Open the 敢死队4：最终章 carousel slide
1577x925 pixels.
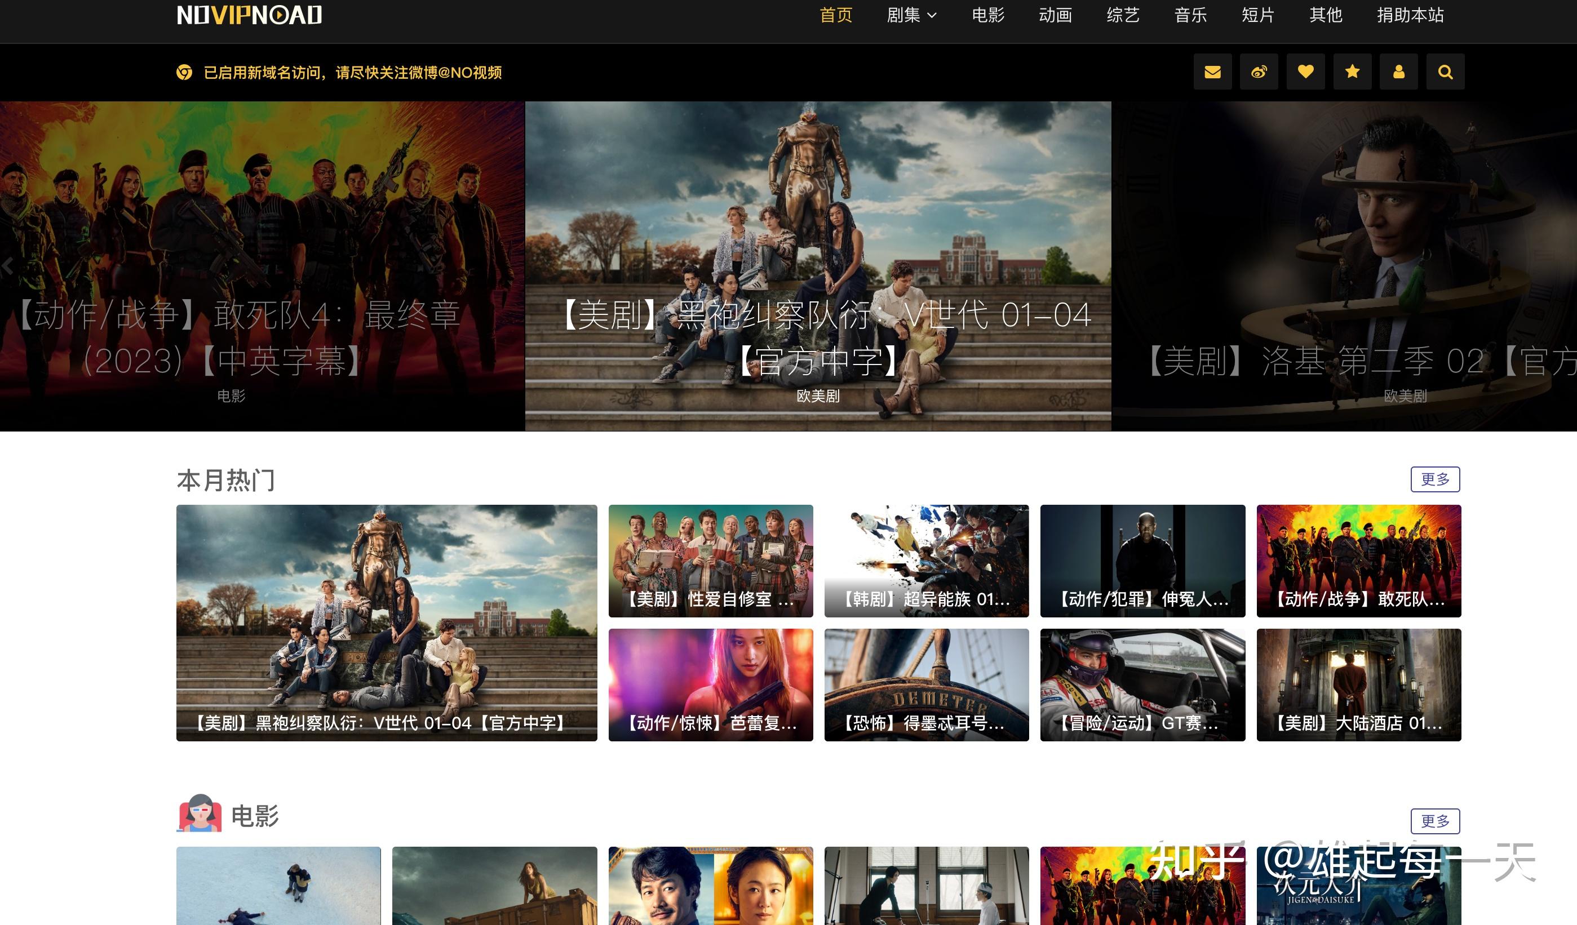[x=262, y=266]
